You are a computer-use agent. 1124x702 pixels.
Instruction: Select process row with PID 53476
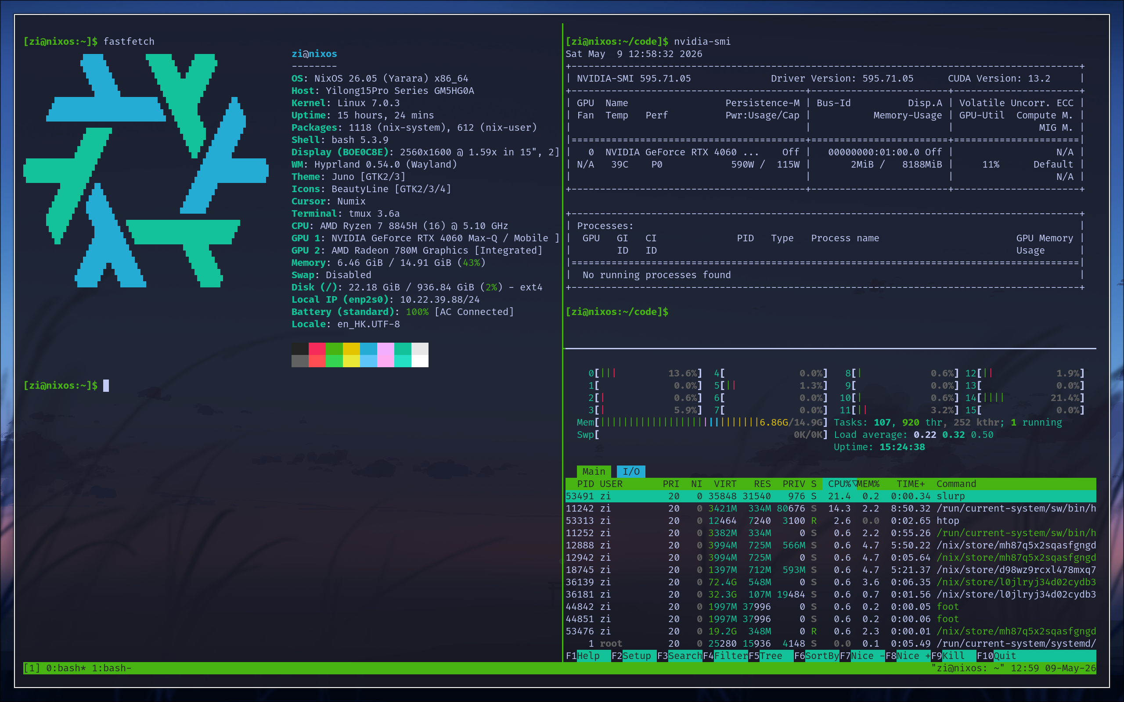831,631
